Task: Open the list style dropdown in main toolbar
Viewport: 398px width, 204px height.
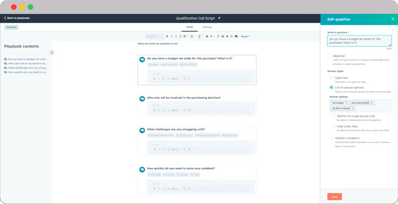Action: pyautogui.click(x=186, y=36)
